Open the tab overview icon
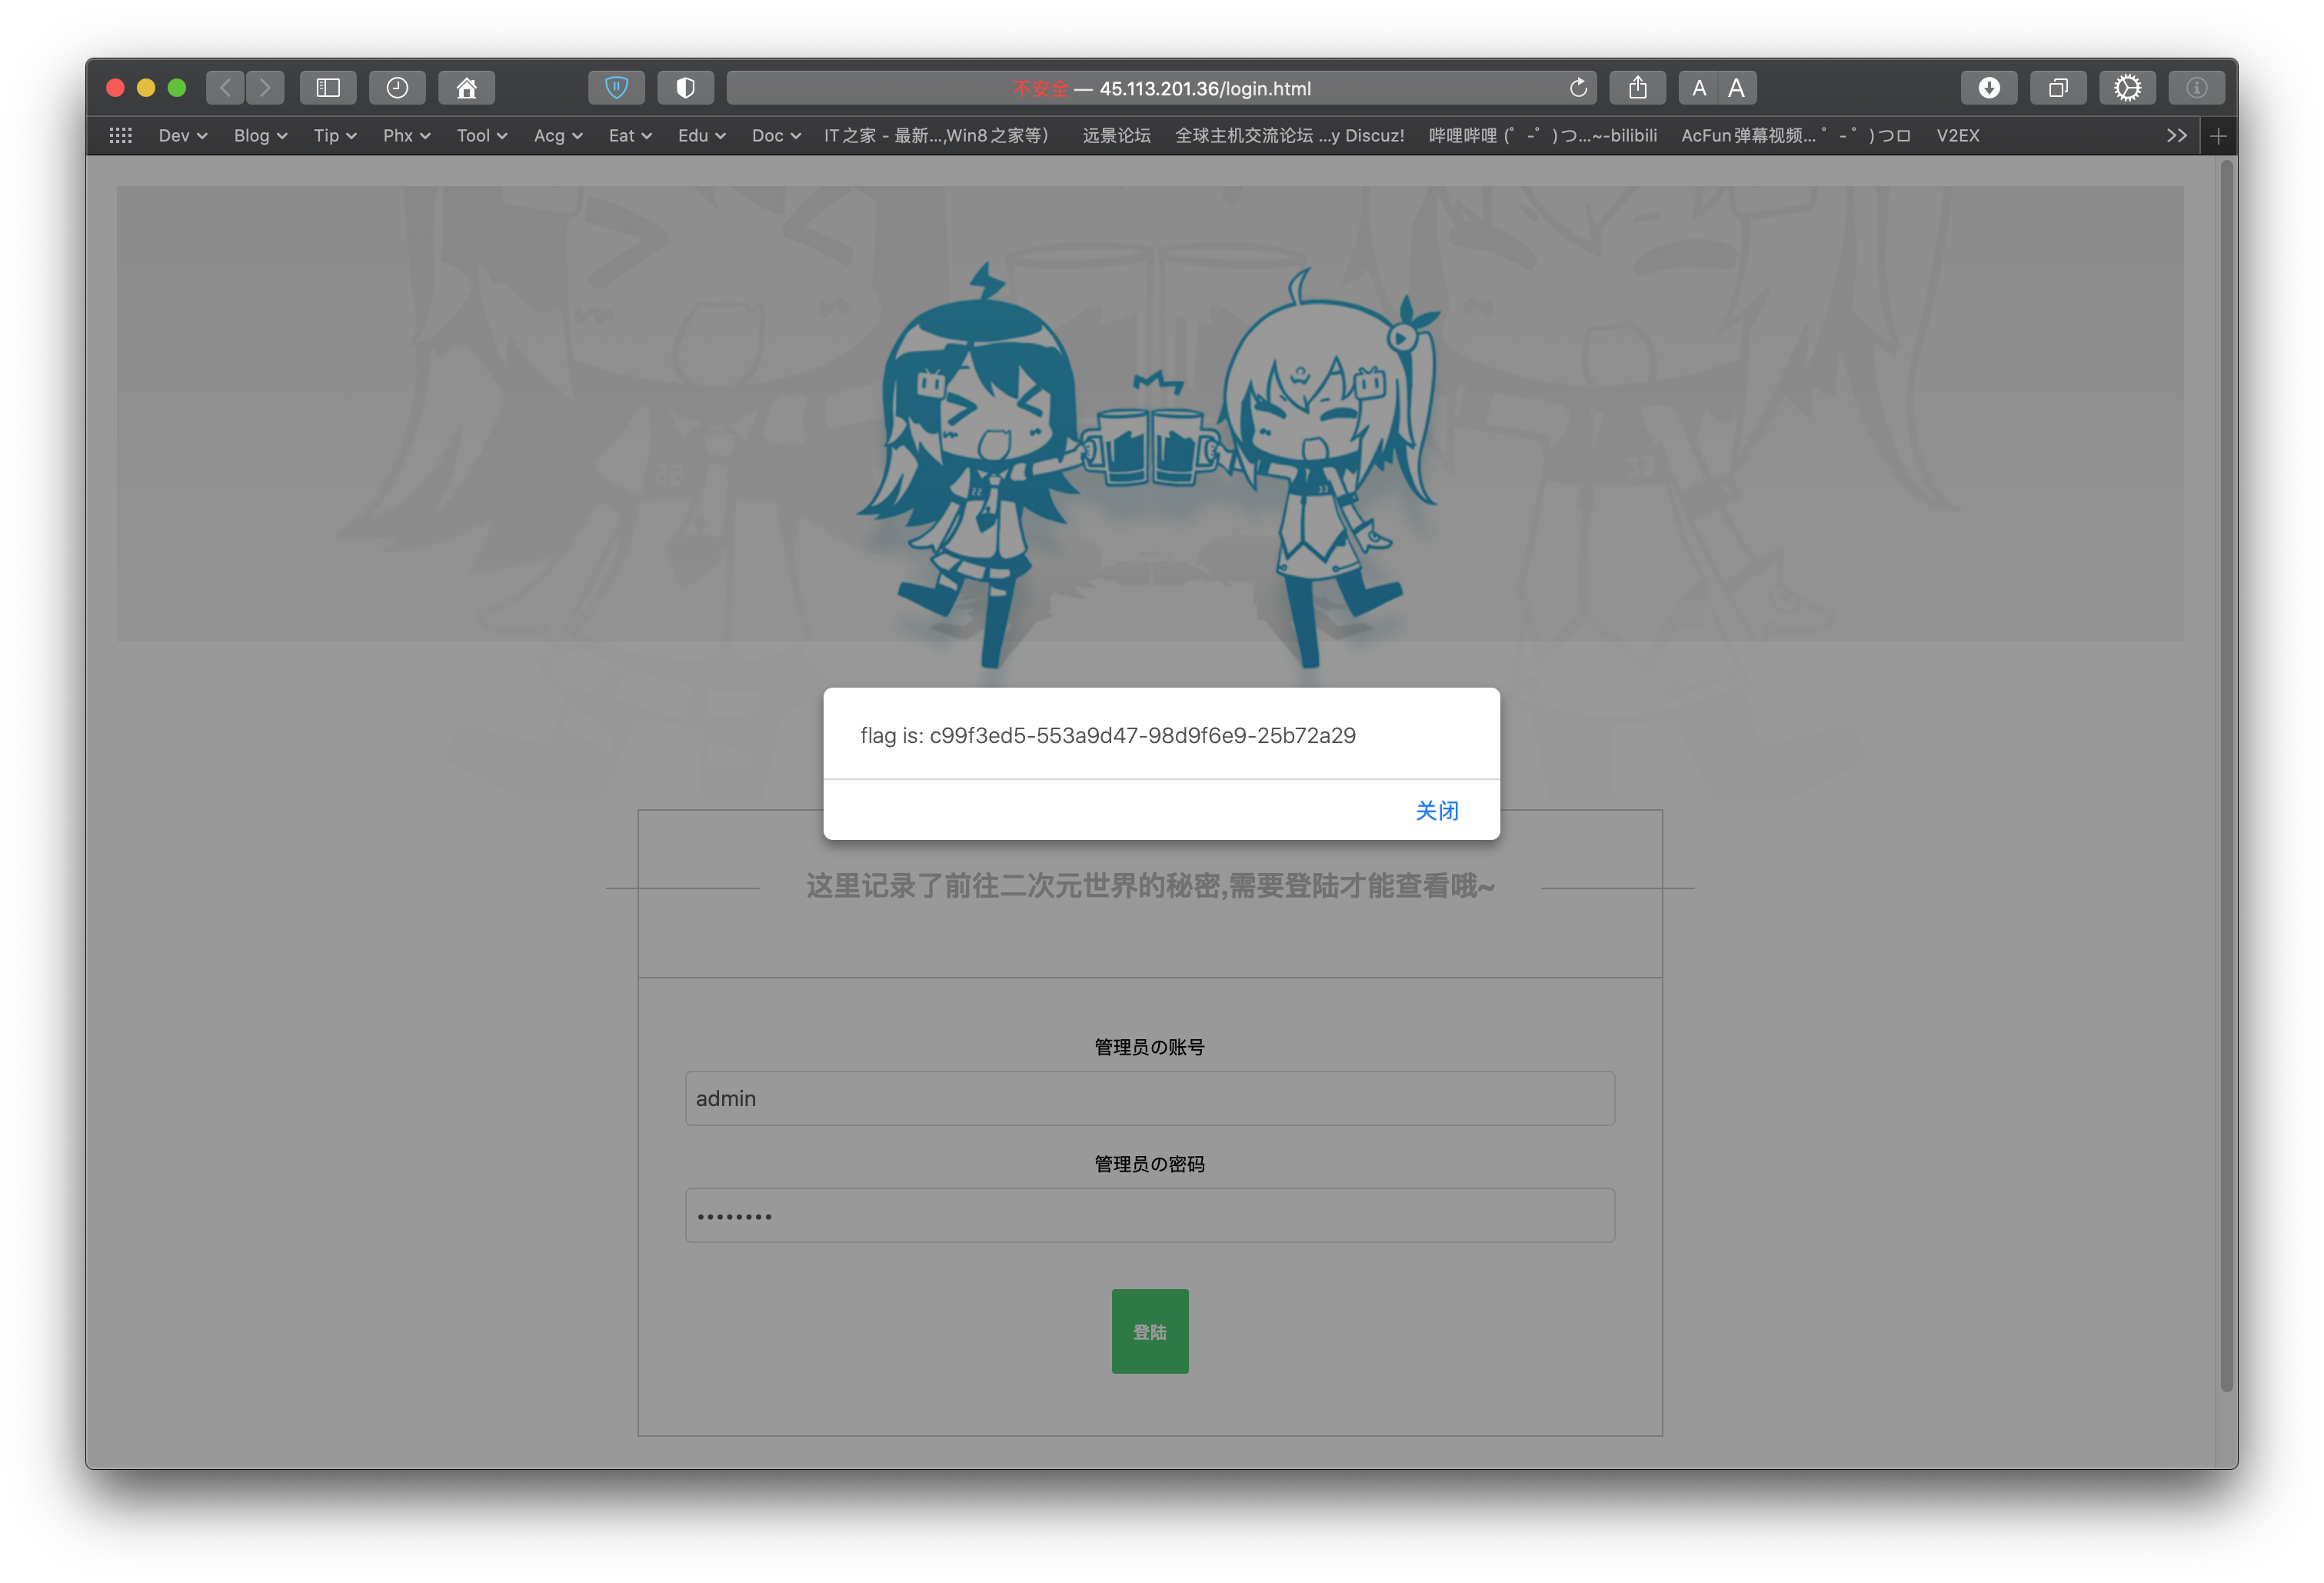This screenshot has height=1583, width=2324. (x=2058, y=88)
